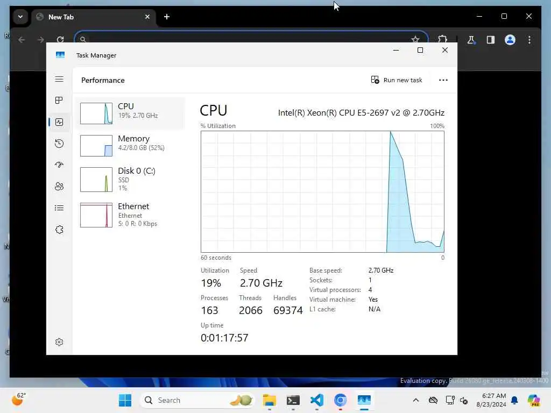
Task: Click the Chrome address bar
Action: [x=251, y=37]
